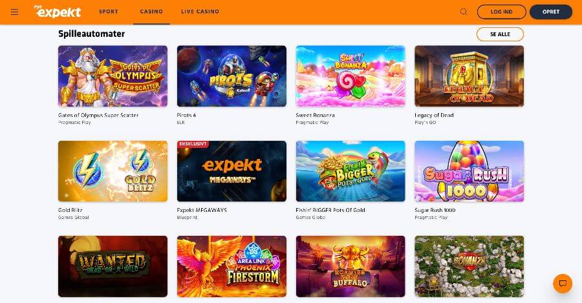Viewport: 582px width, 303px height.
Task: Open the live chat bubble icon
Action: click(563, 284)
